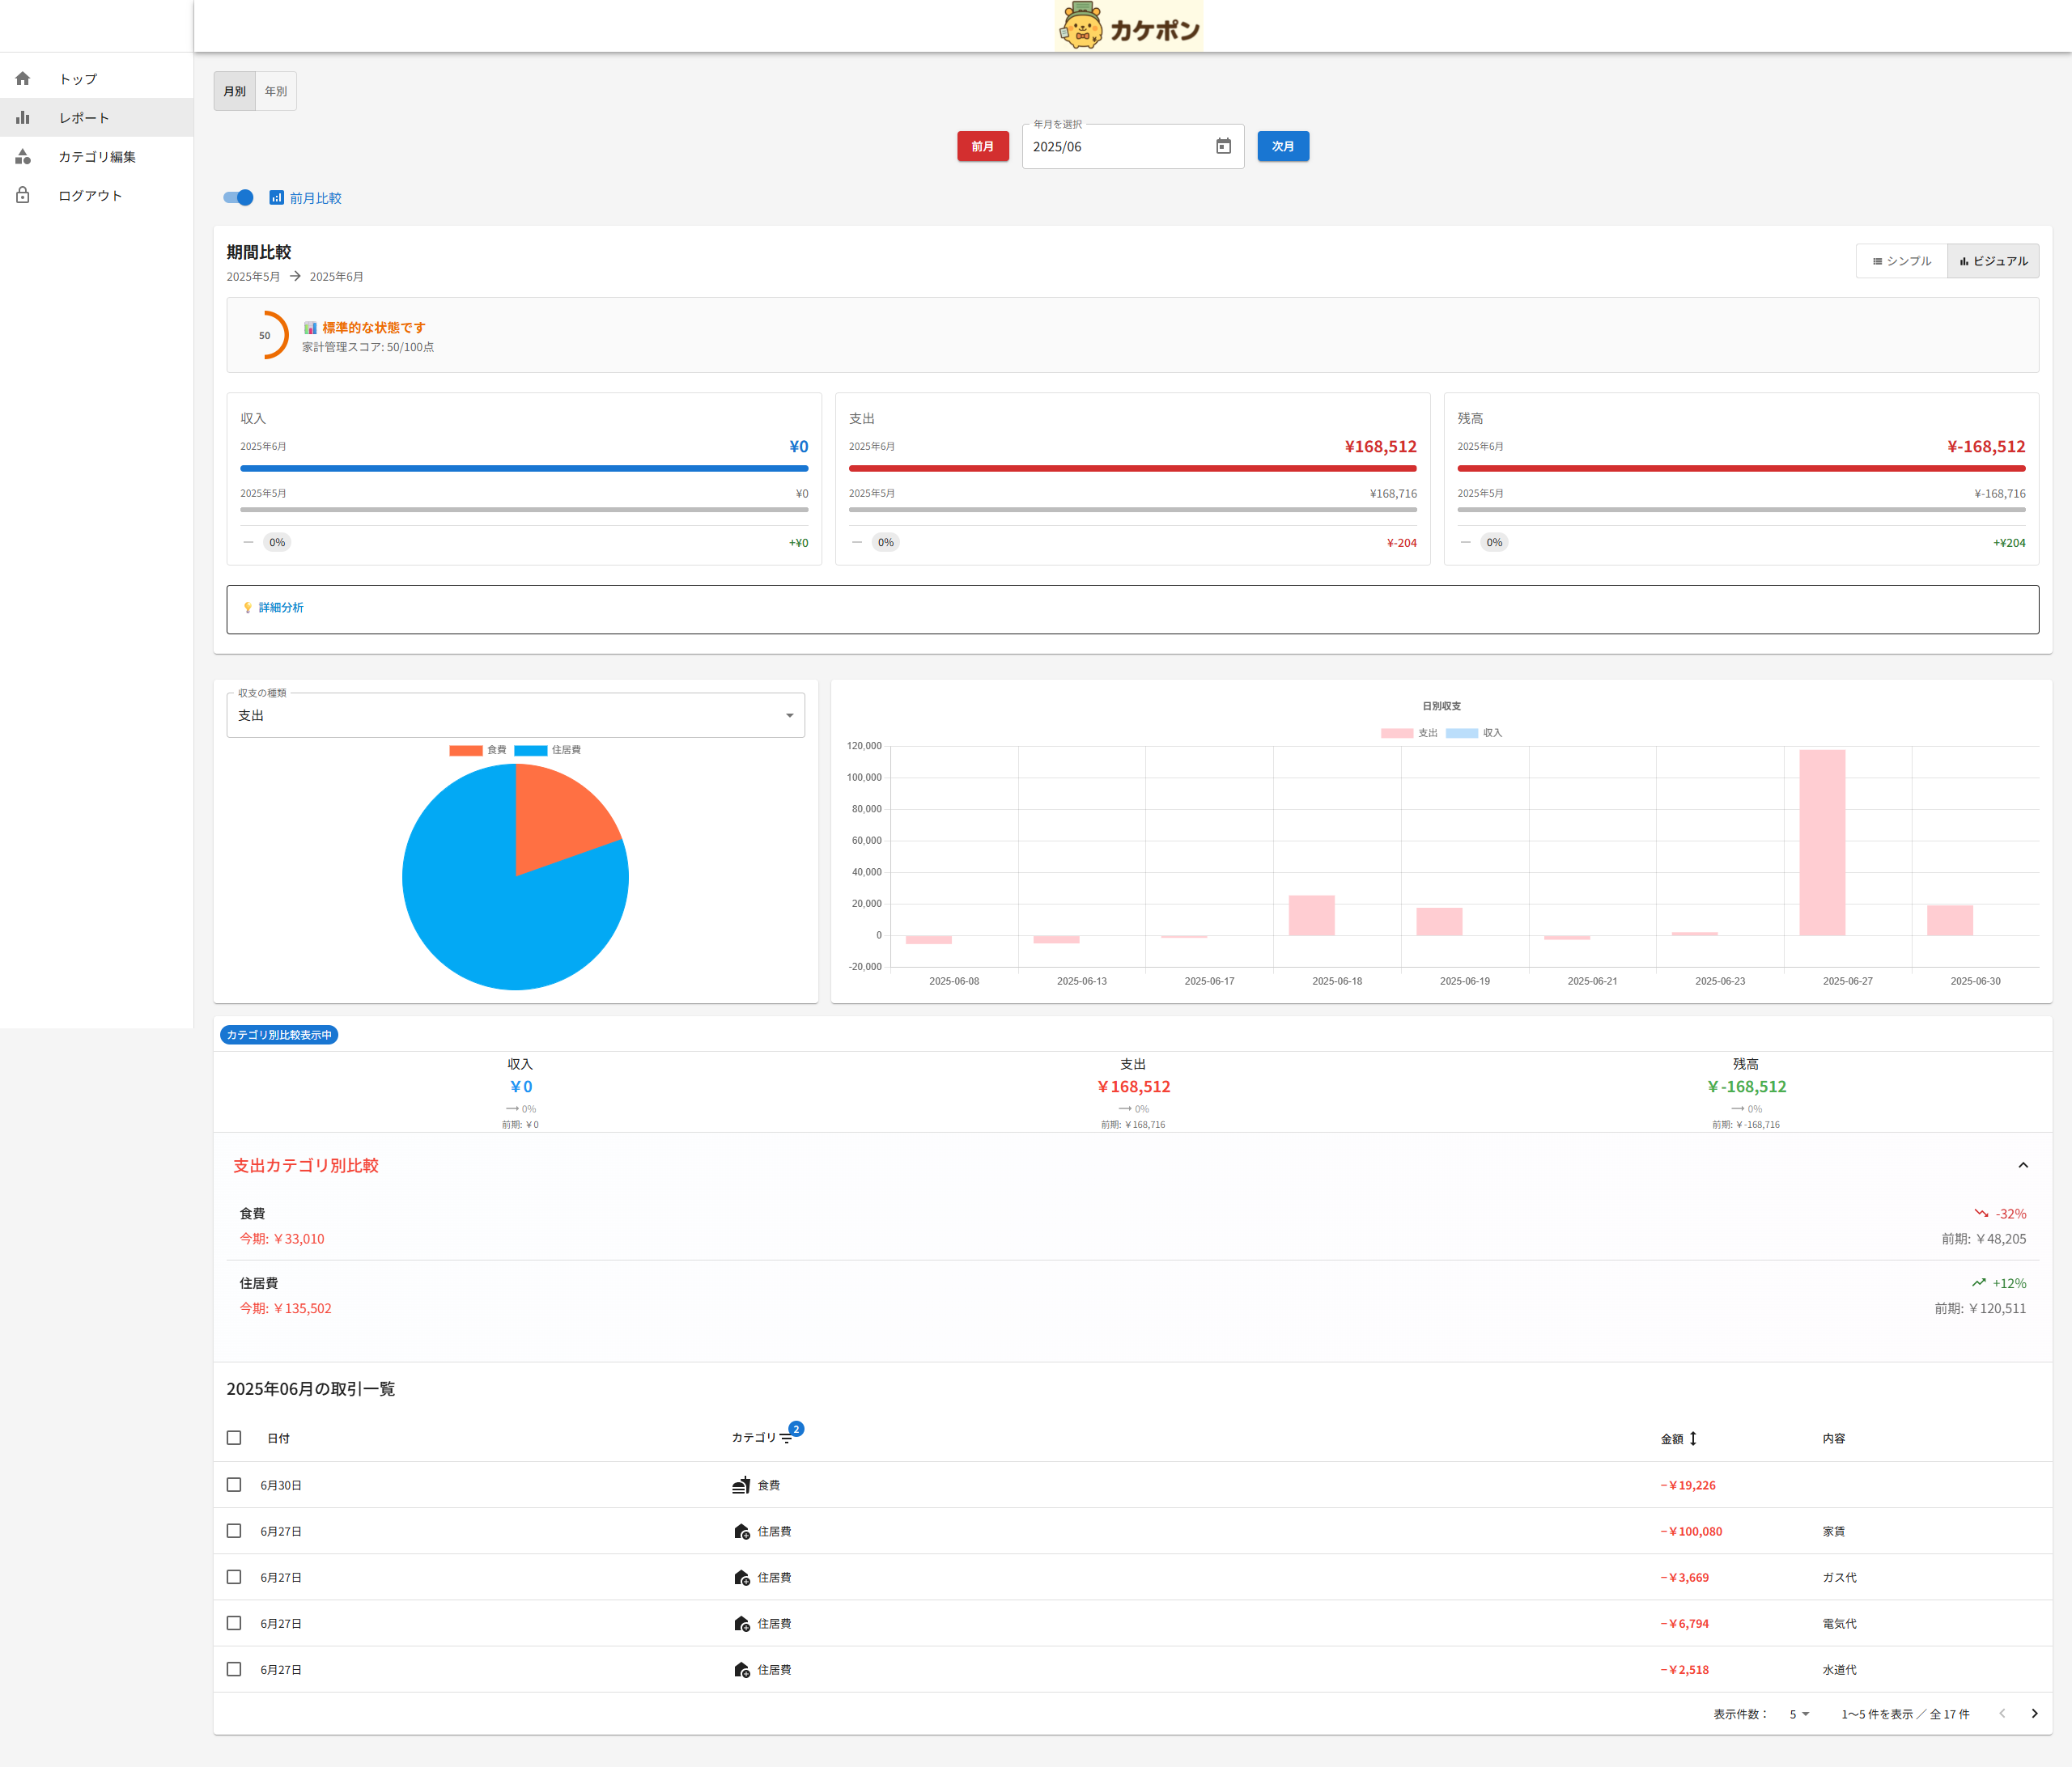Click the home icon beside トップ

[x=23, y=79]
